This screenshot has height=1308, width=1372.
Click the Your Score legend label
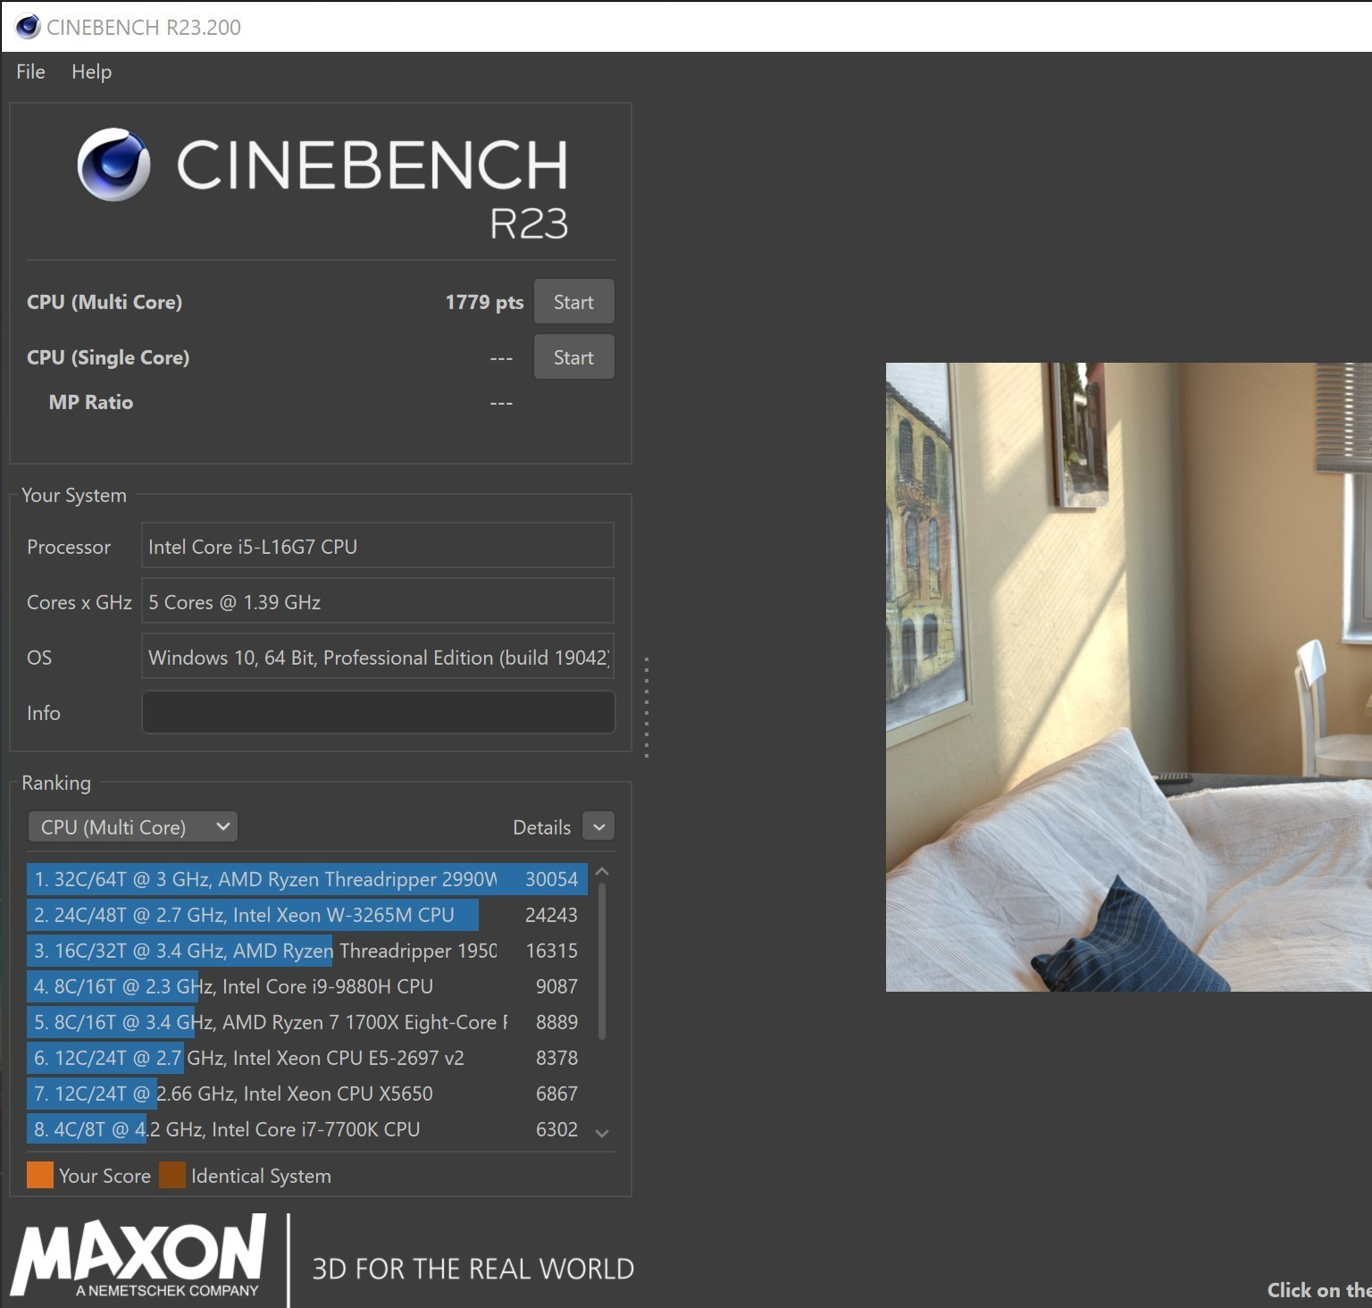coord(105,1176)
